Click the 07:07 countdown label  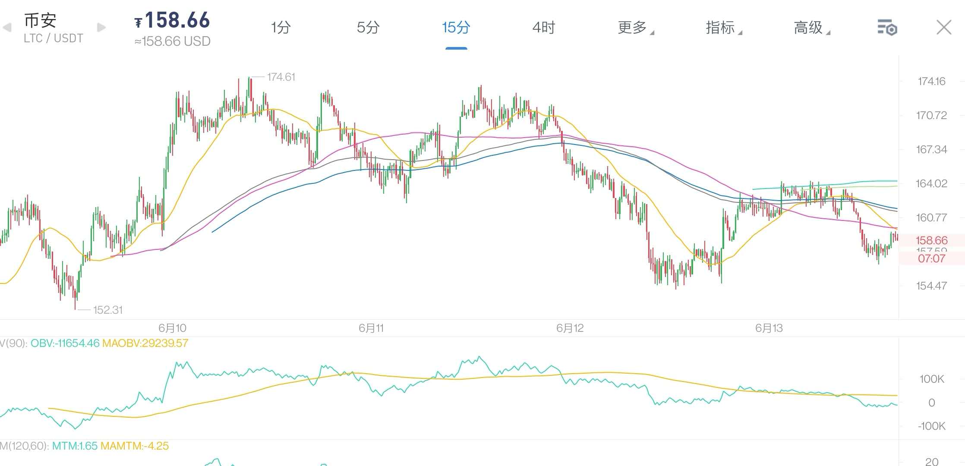931,258
